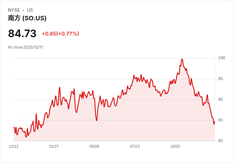Select the 07/23 date axis label
Image resolution: width=234 pixels, height=163 pixels.
[135, 146]
